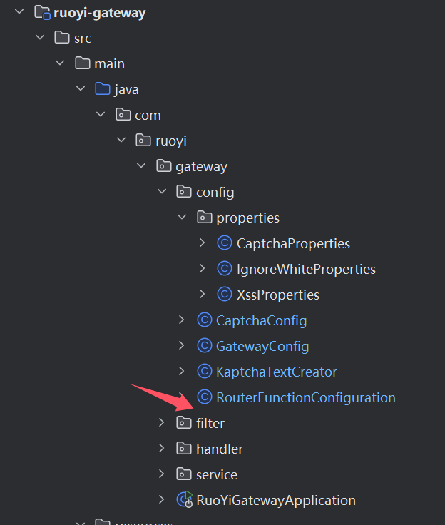Image resolution: width=445 pixels, height=525 pixels.
Task: Select the CaptchaConfig class file
Action: click(261, 320)
